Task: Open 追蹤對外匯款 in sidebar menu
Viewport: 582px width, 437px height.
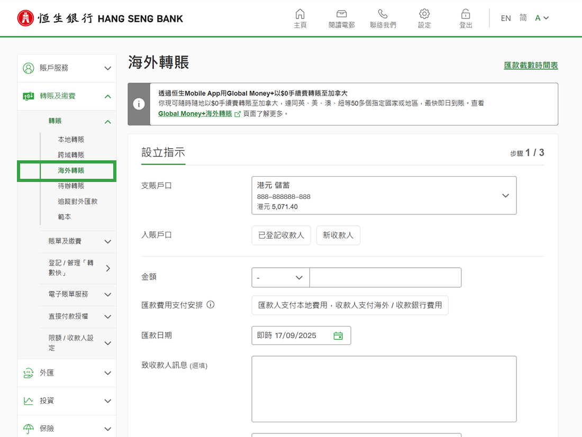Action: (x=77, y=202)
